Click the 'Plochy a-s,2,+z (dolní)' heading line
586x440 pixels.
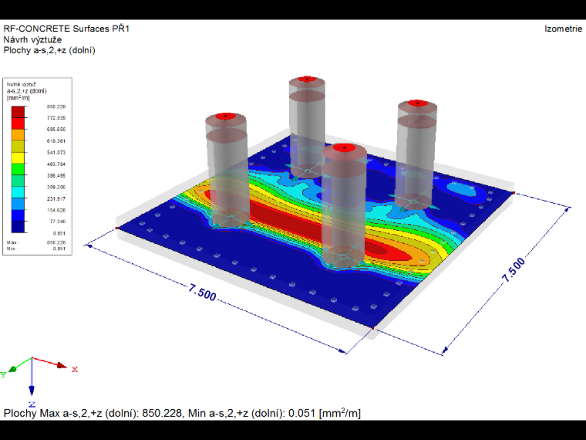coord(49,50)
